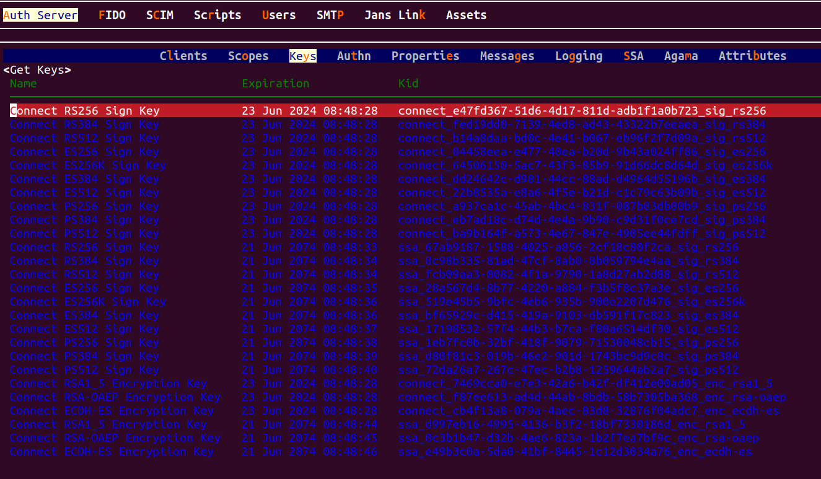Select the Connect RS256 Sign Key row
This screenshot has height=479, width=821.
(85, 111)
